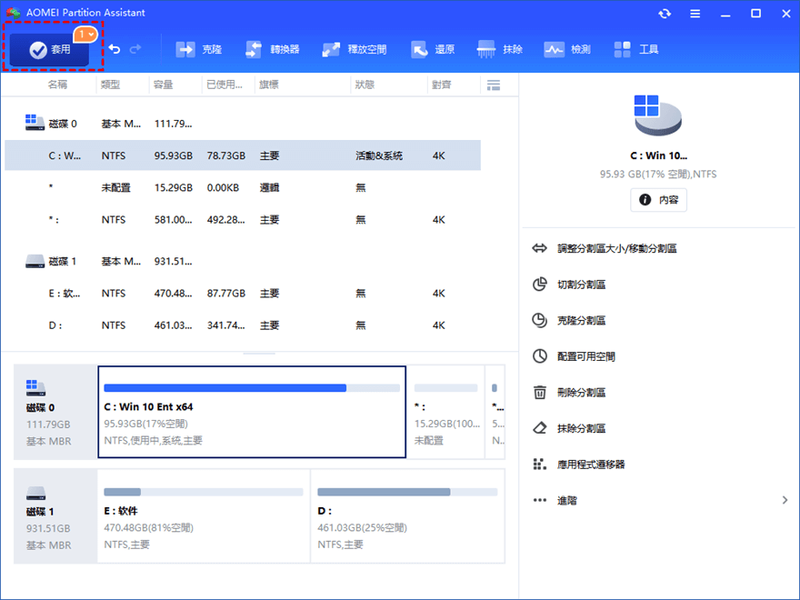Screen dimensions: 800x600
Task: Click the allocate free space clock icon
Action: click(x=539, y=356)
